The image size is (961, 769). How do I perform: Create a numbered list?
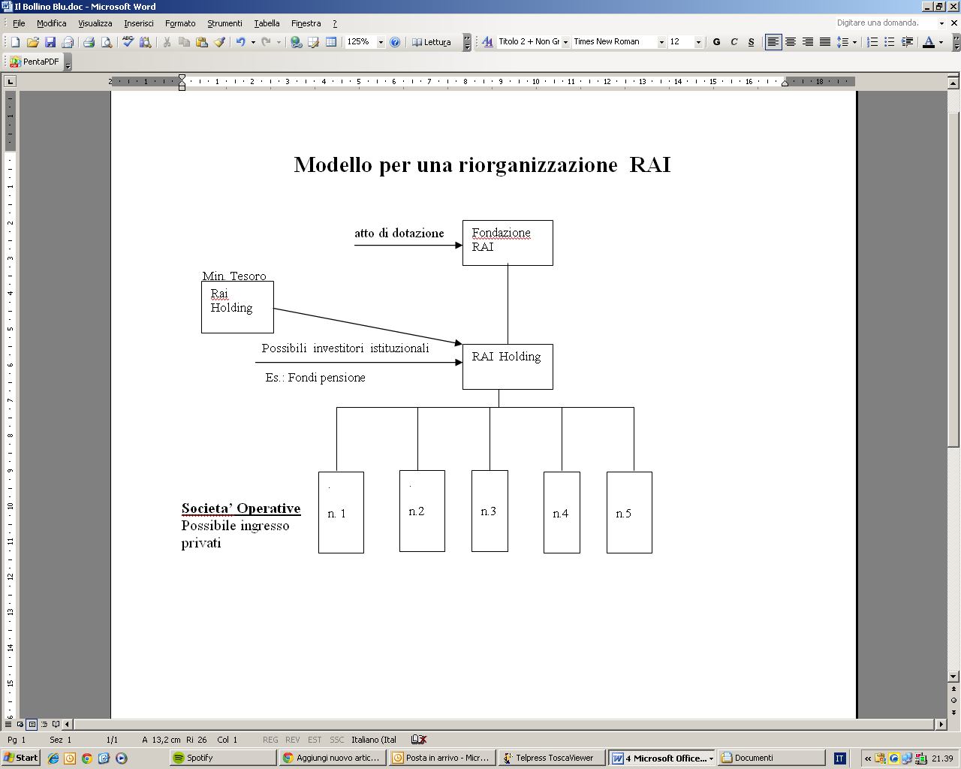(x=872, y=42)
